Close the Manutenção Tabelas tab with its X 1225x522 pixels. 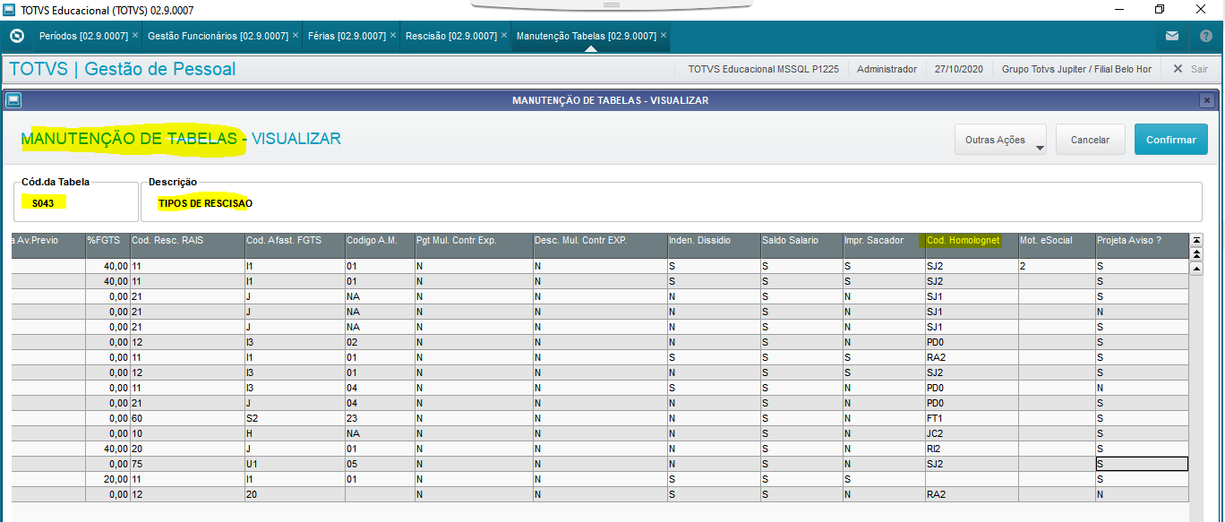coord(663,36)
